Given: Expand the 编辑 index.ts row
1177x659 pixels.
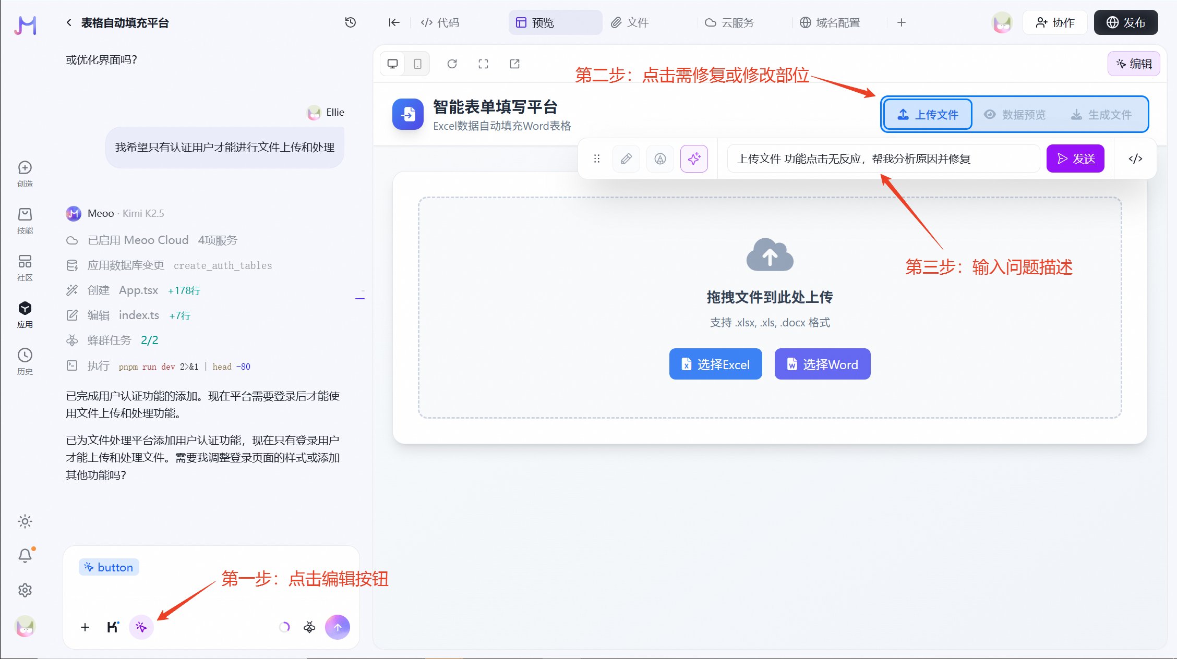Looking at the screenshot, I should (x=128, y=315).
